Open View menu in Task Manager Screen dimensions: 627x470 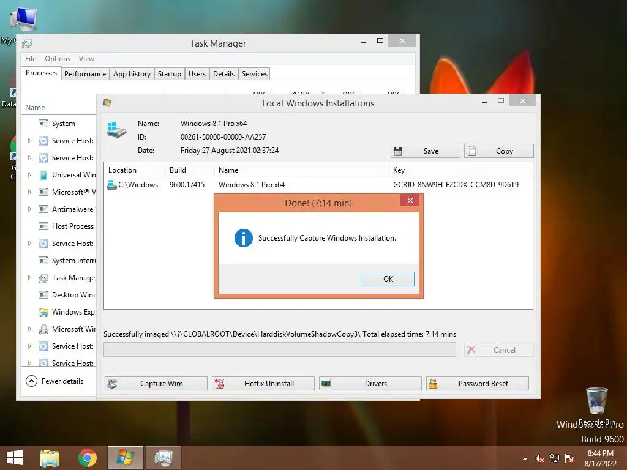click(86, 58)
